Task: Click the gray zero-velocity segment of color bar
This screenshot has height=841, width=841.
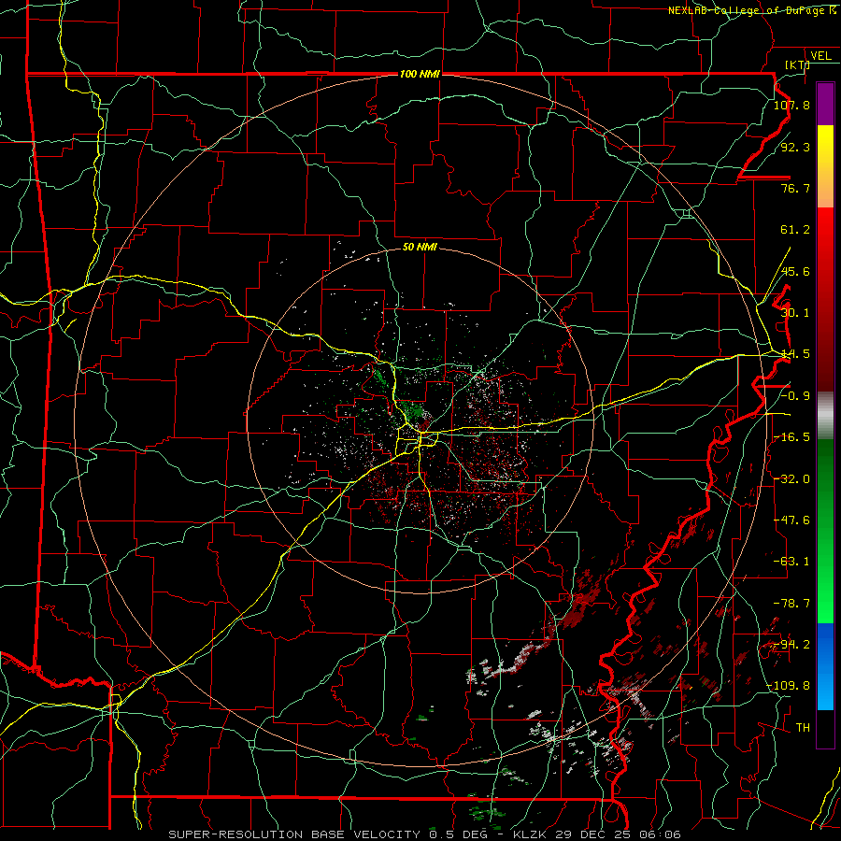Action: coord(825,416)
